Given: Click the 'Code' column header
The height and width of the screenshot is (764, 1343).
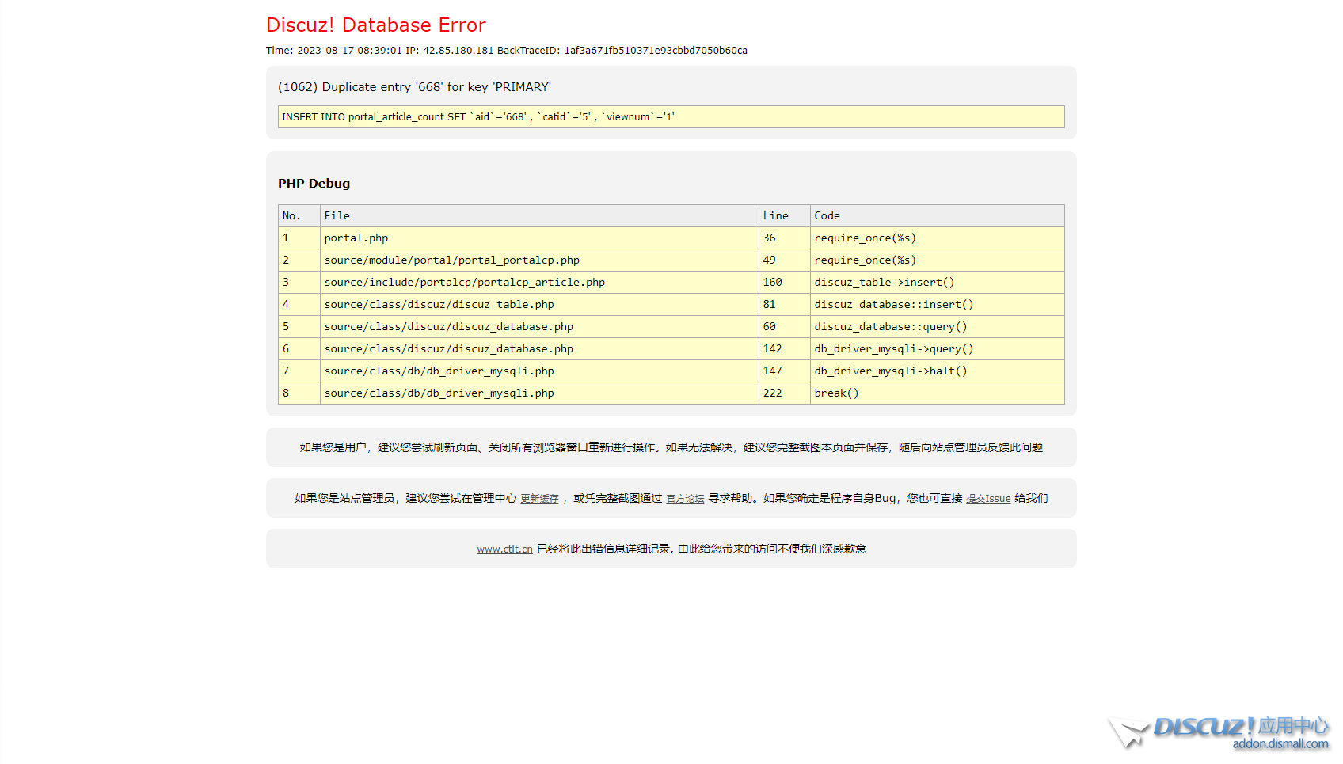Looking at the screenshot, I should pyautogui.click(x=937, y=216).
